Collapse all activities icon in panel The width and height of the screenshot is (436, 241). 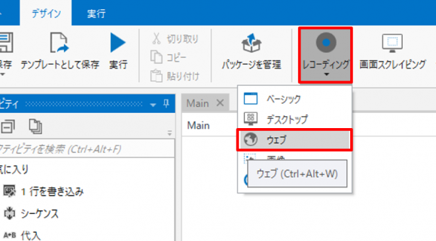8,127
